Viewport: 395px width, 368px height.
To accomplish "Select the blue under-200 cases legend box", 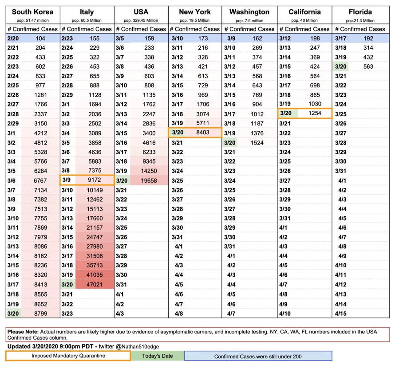I will click(x=259, y=356).
